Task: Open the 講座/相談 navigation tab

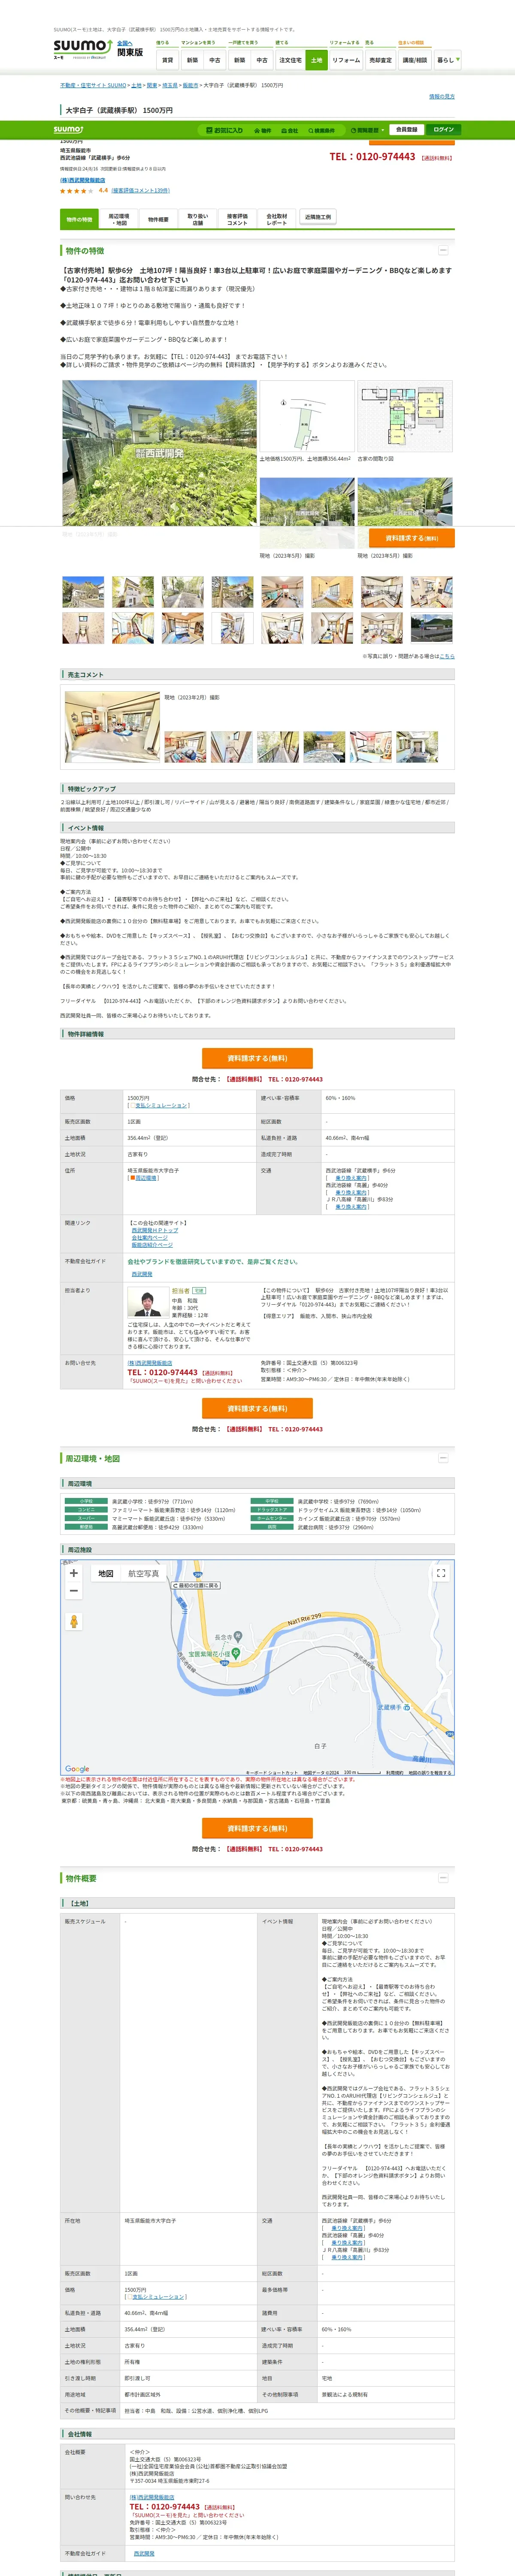Action: (x=414, y=60)
